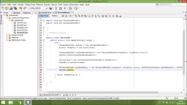Click the Profile Project clock icon
The width and height of the screenshot is (187, 105).
[x=76, y=8]
